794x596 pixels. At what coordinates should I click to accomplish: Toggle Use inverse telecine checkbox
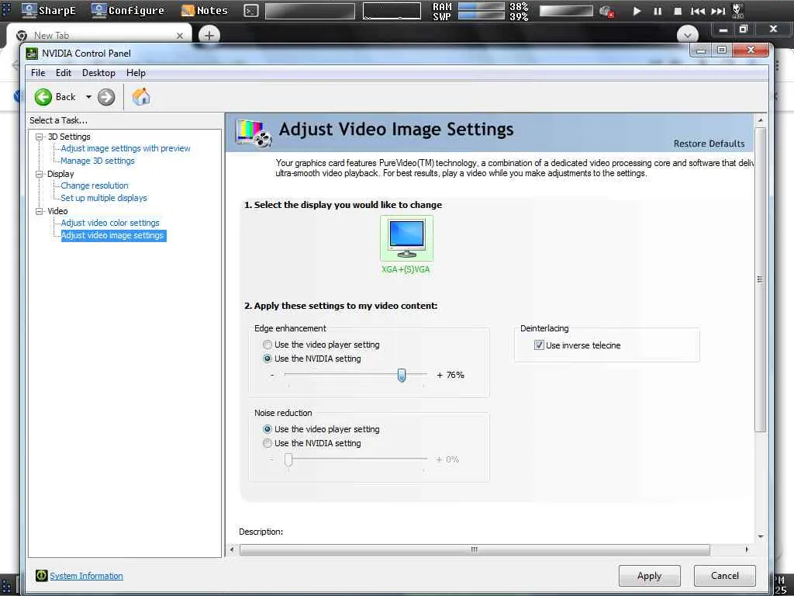(x=539, y=345)
